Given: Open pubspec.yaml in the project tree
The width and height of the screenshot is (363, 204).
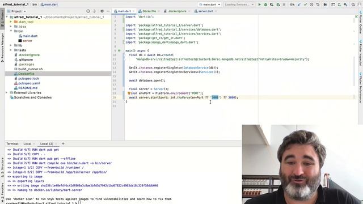Looking at the screenshot, I should 29,83.
